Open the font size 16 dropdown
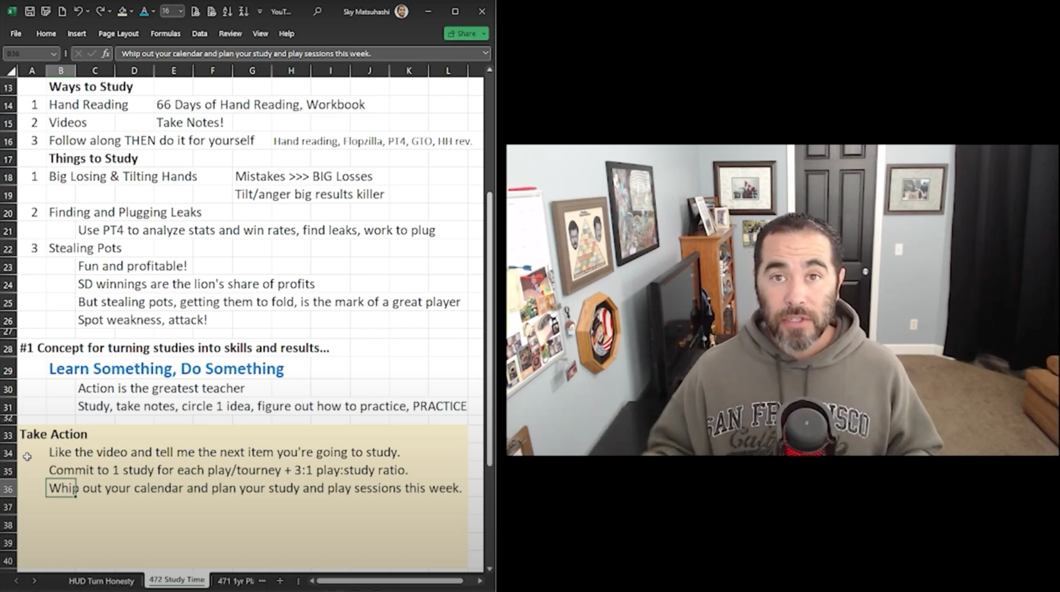The height and width of the screenshot is (592, 1060). click(x=181, y=12)
